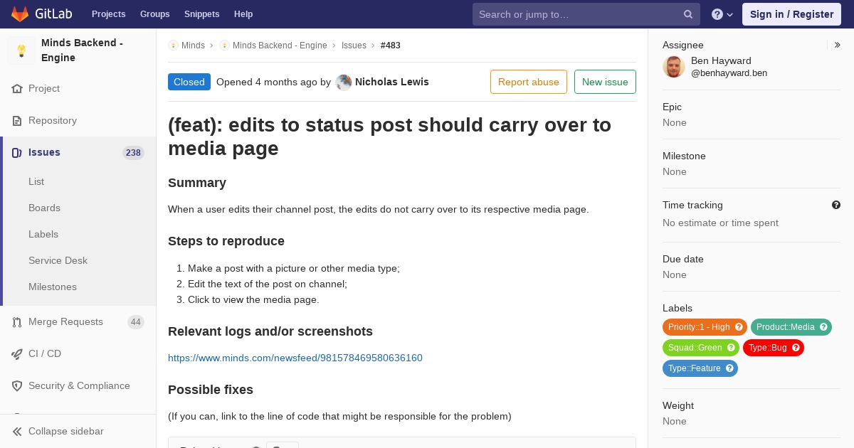Viewport: 854px width, 448px height.
Task: Click Minds Backend - Engine breadcrumb
Action: [280, 46]
